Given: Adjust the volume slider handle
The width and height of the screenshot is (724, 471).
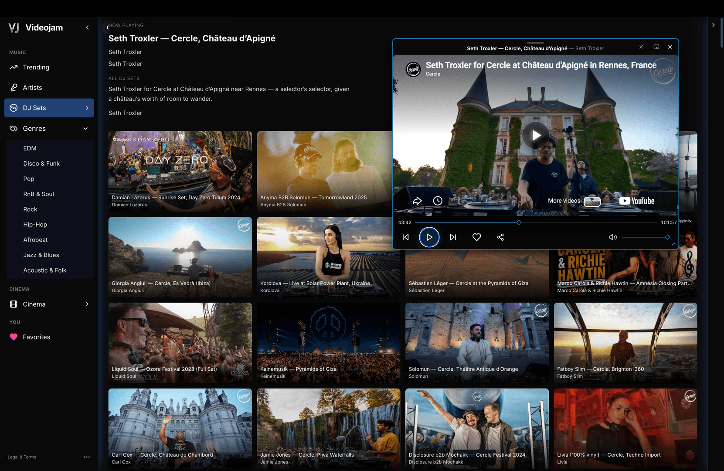Looking at the screenshot, I should pyautogui.click(x=667, y=237).
